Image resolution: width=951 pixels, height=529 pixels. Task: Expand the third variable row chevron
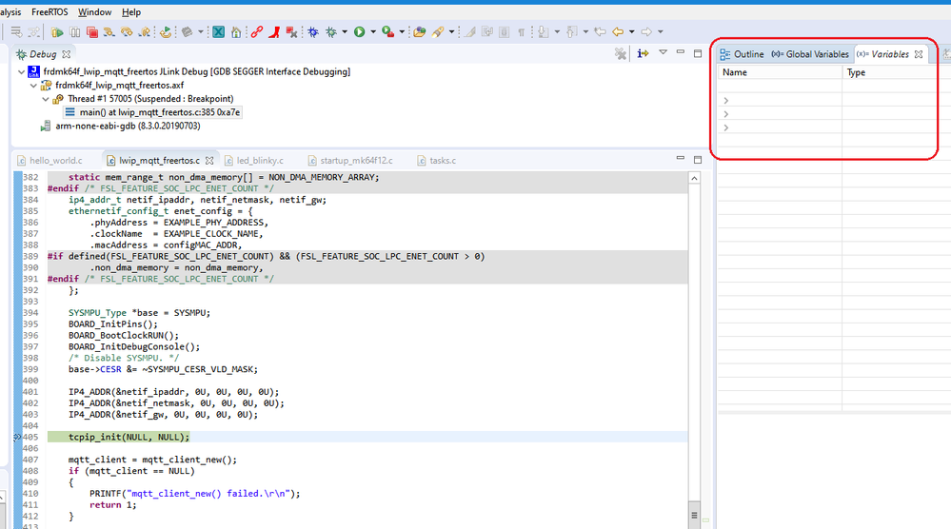(726, 127)
